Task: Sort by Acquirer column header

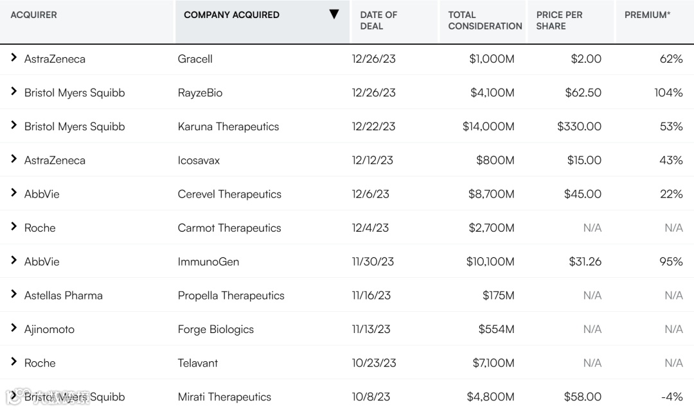Action: [33, 15]
